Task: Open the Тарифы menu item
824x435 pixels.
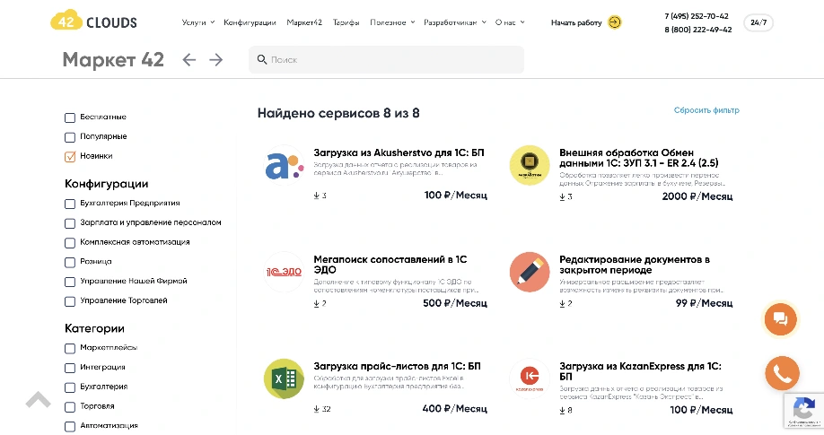Action: pos(345,22)
